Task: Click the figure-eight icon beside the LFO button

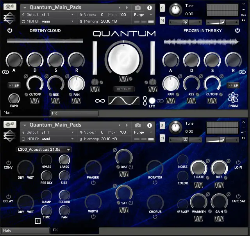Action: [x=145, y=101]
